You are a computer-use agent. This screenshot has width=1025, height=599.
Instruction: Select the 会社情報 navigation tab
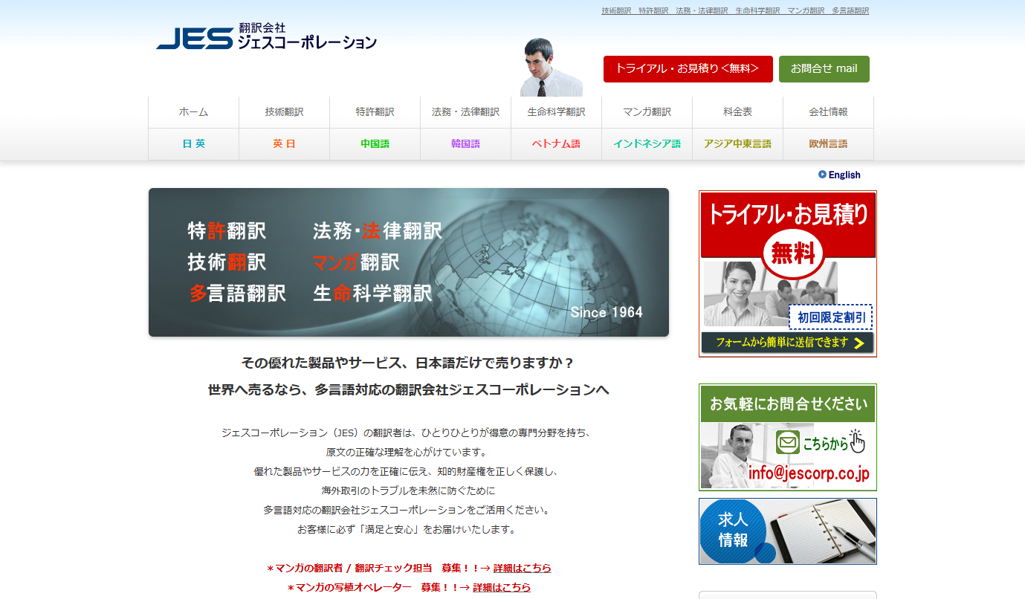click(828, 111)
